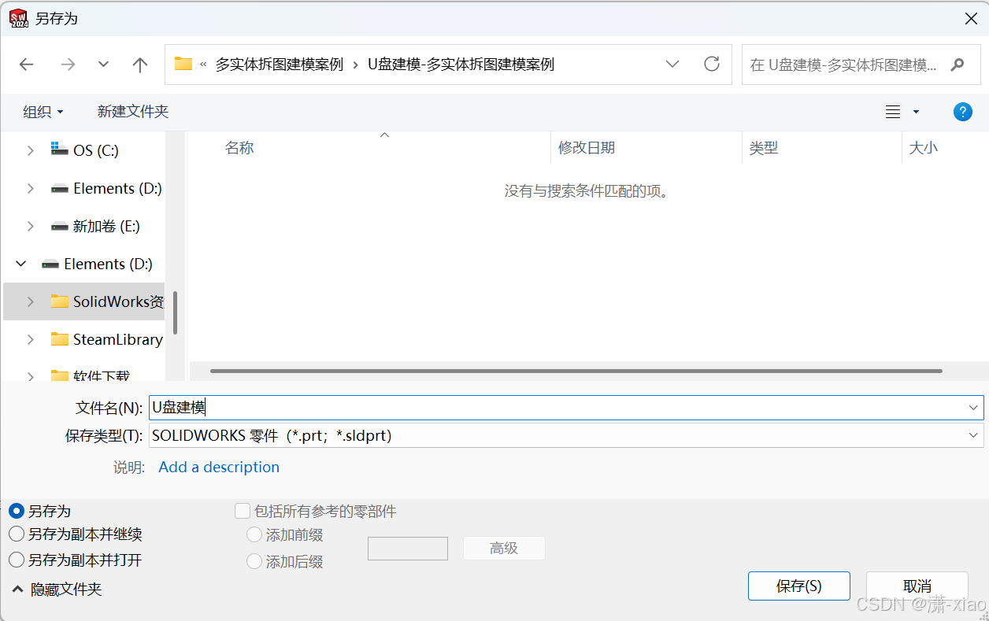
Task: Collapse the expanded Elements (D:) node
Action: tap(21, 264)
